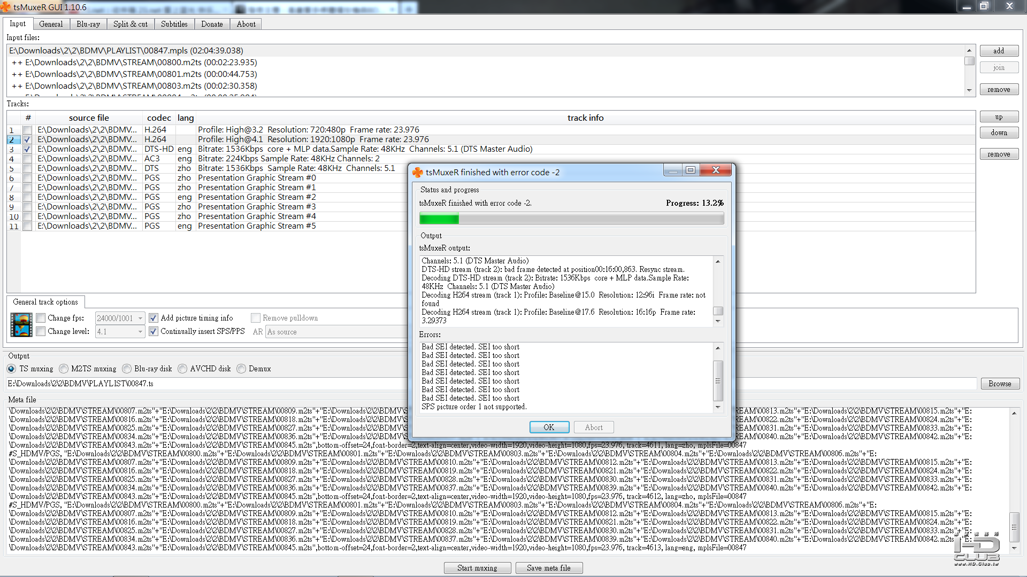
Task: Click the Errors box scrollbar thumb
Action: 718,380
